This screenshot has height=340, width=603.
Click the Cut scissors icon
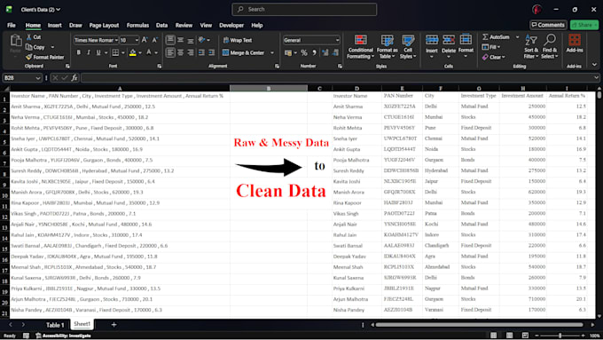pyautogui.click(x=29, y=37)
